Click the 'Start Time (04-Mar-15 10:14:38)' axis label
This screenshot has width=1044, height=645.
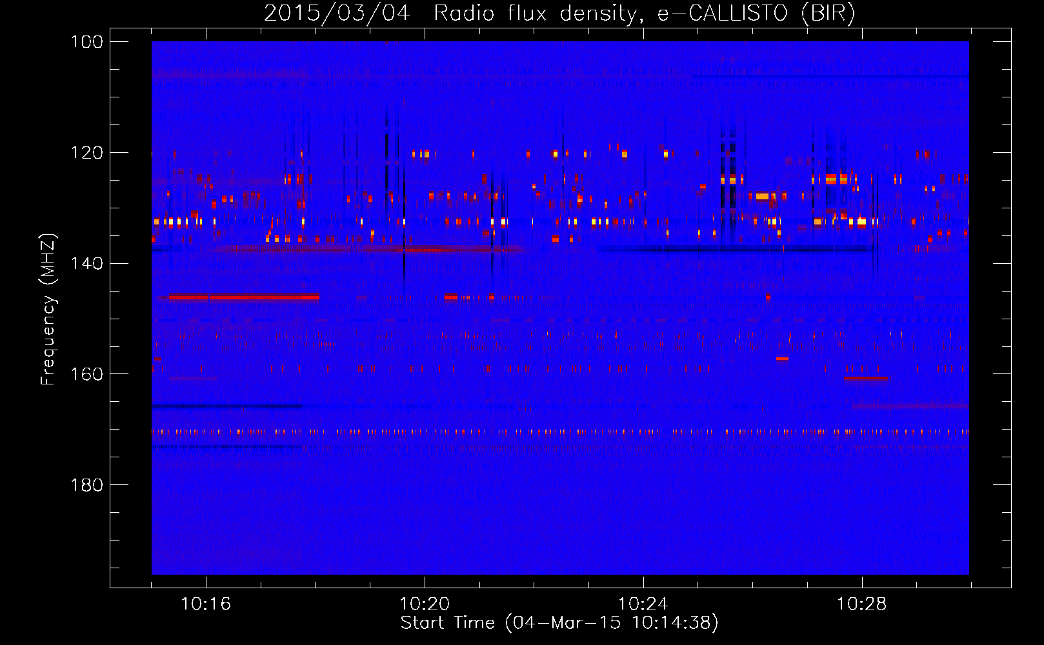click(x=559, y=623)
